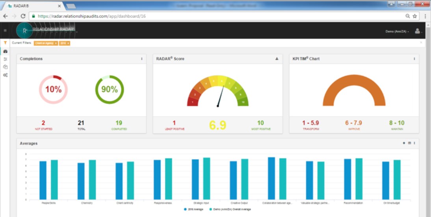The width and height of the screenshot is (431, 217).
Task: Go back in the browser
Action: point(5,16)
